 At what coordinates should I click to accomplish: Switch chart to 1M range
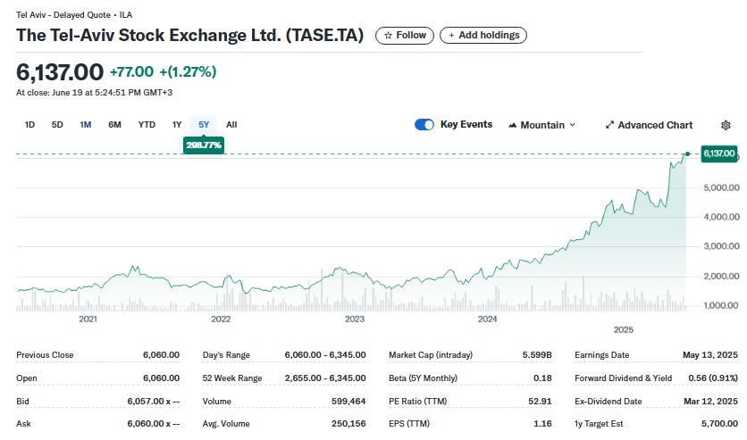[x=85, y=125]
